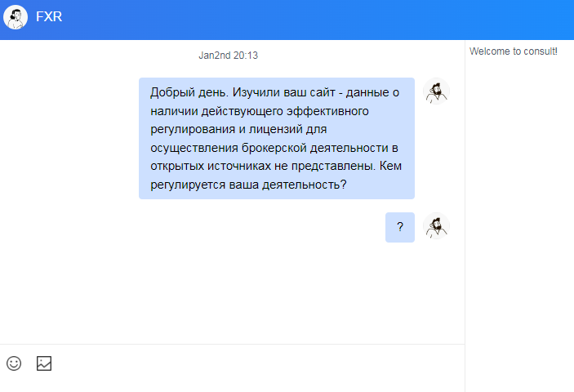This screenshot has height=392, width=574.
Task: Click avatar beside the long Russian message
Action: (437, 92)
